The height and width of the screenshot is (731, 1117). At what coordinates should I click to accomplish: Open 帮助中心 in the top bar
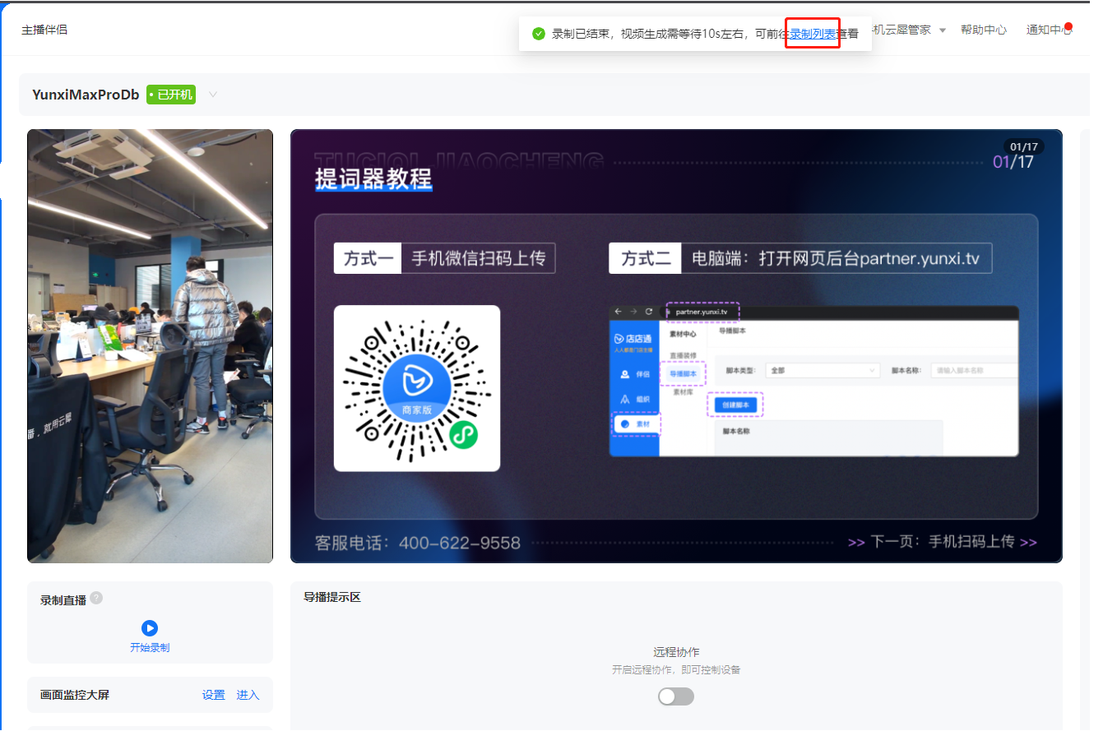pyautogui.click(x=984, y=30)
